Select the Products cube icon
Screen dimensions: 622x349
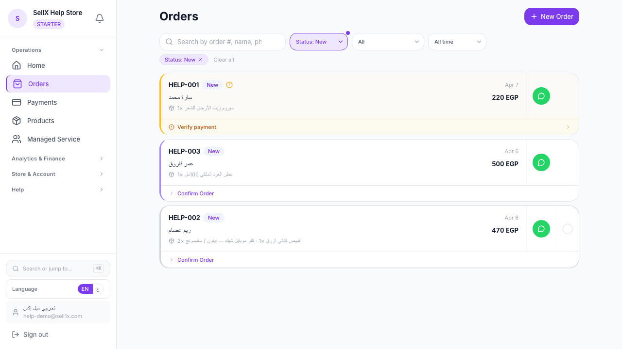pos(17,121)
